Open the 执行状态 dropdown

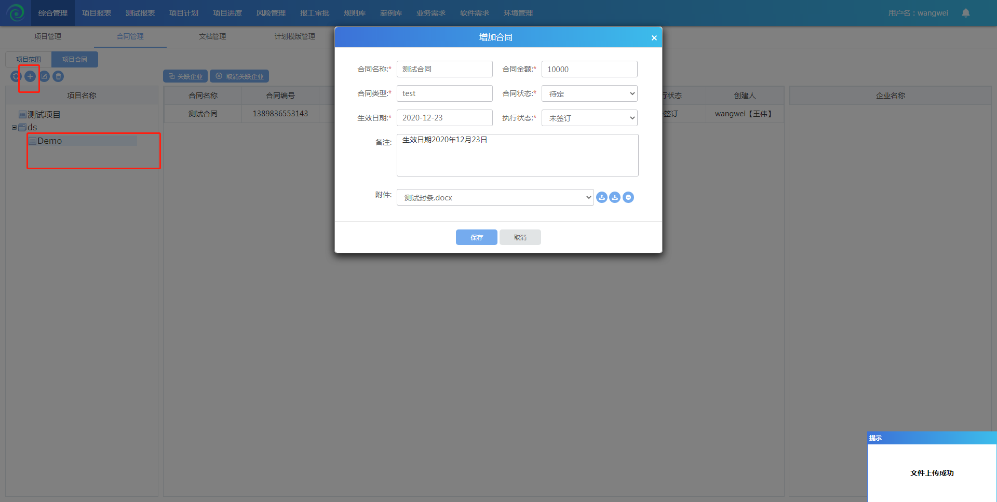(589, 118)
